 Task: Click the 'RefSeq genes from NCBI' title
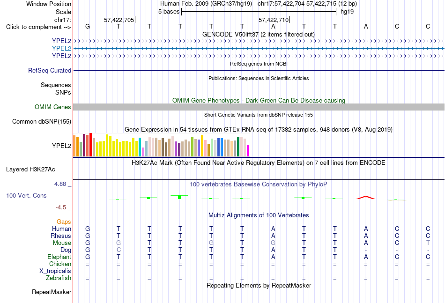[x=259, y=64]
